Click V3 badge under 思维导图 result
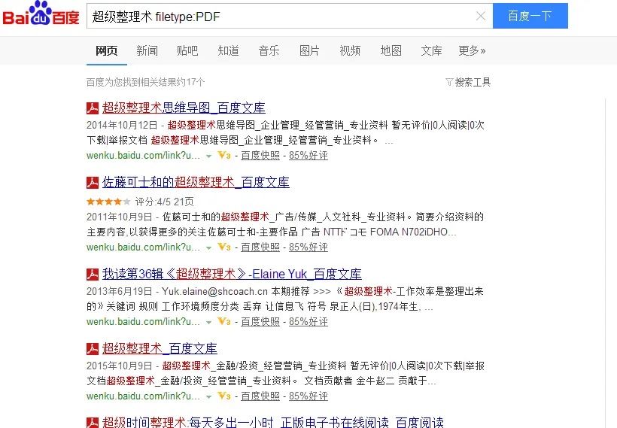This screenshot has height=428, width=617. coord(224,156)
